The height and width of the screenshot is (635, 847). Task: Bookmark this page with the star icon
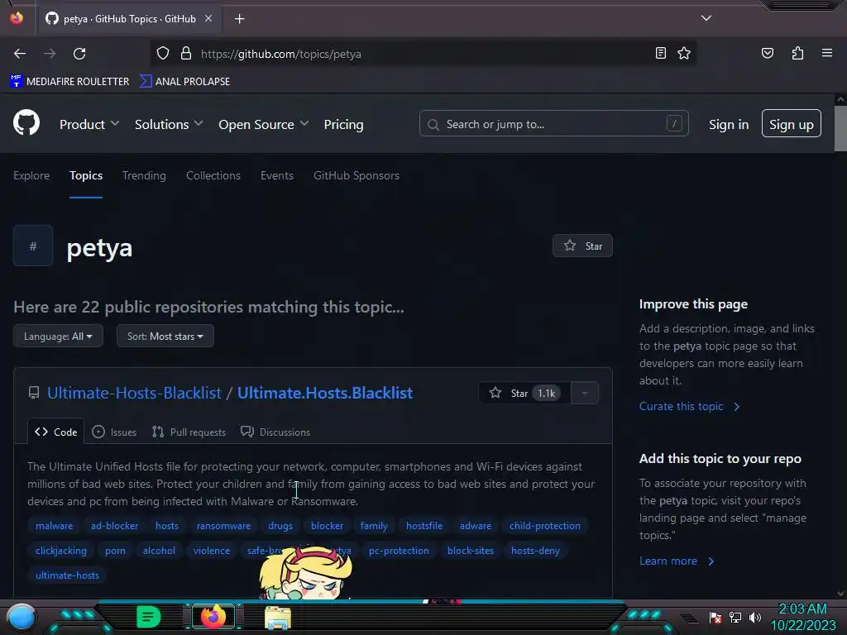[x=684, y=53]
